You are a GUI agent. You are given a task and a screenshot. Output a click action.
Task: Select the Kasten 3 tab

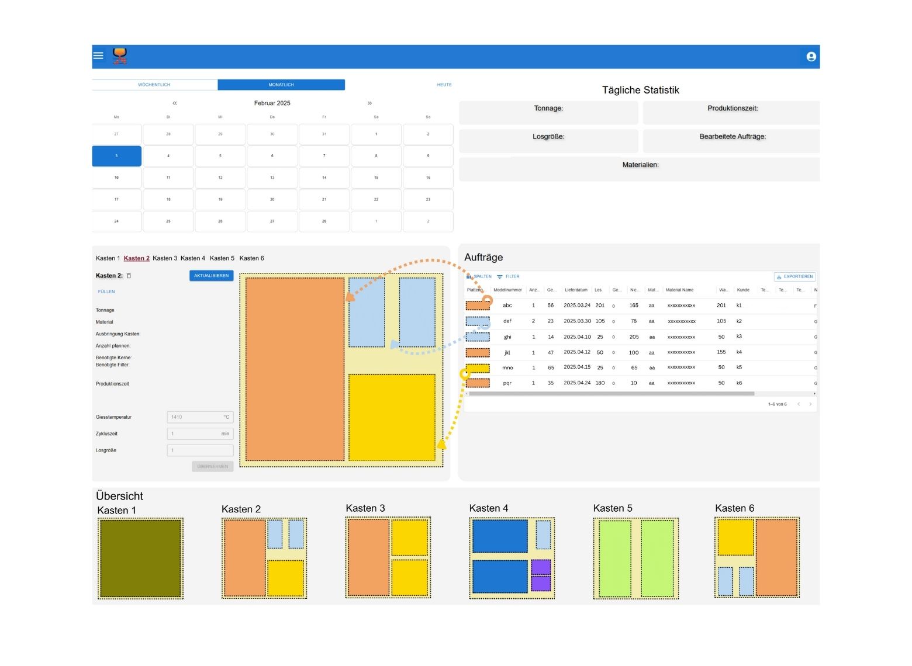click(x=164, y=258)
